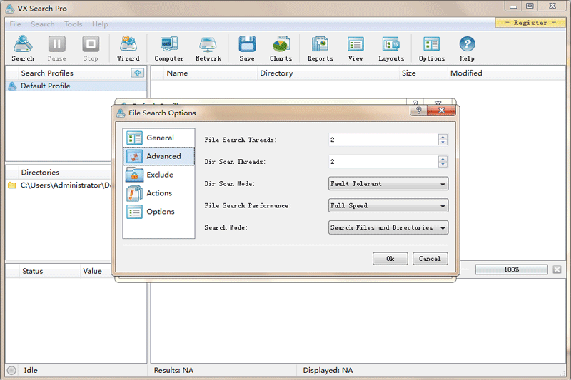
Task: Click the Network search icon
Action: coord(208,48)
